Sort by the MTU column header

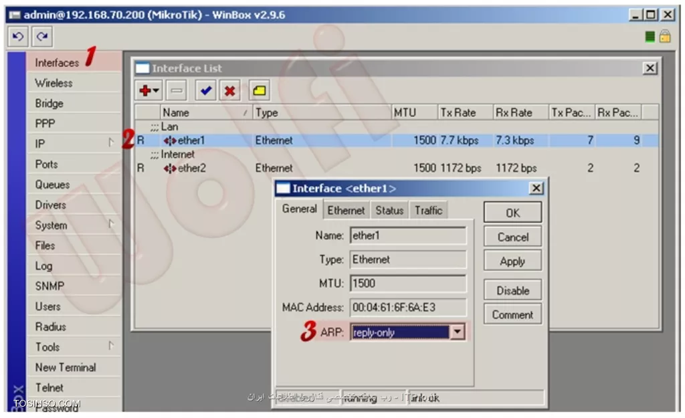coord(414,112)
